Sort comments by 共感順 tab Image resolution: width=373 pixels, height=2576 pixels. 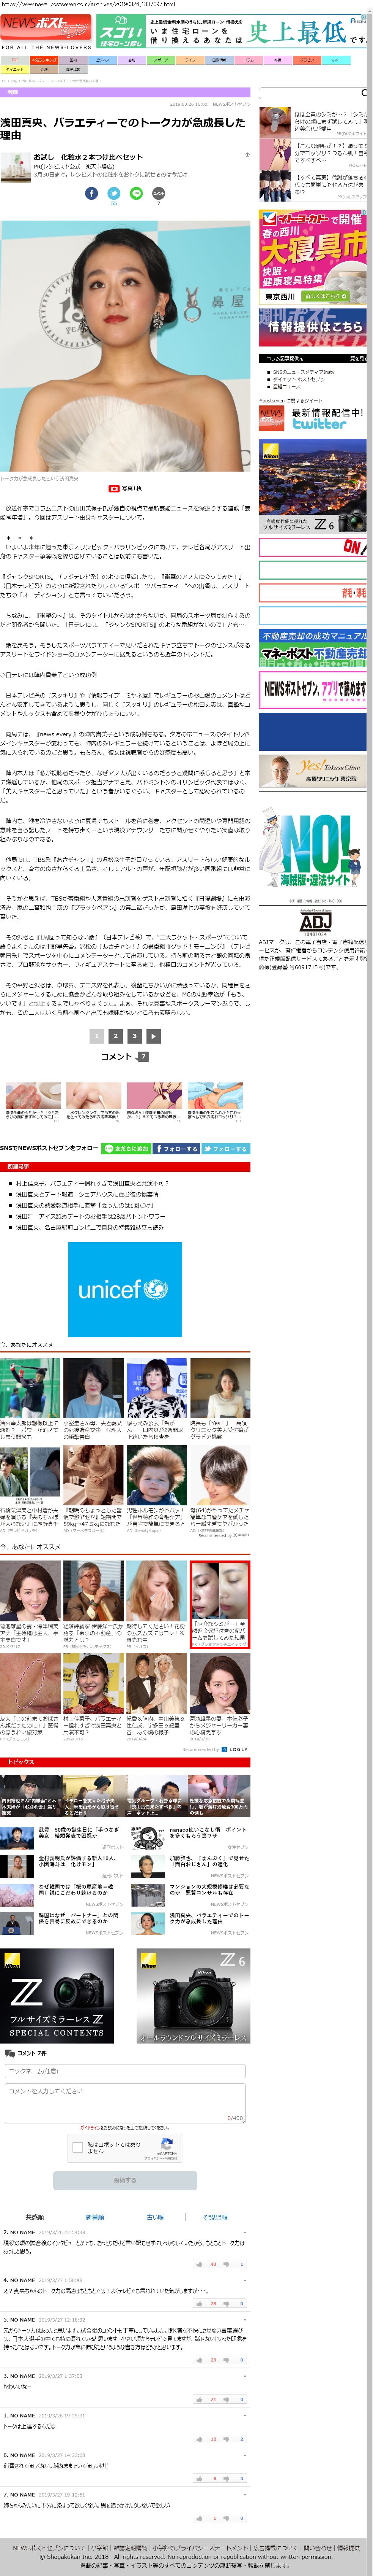35,2217
